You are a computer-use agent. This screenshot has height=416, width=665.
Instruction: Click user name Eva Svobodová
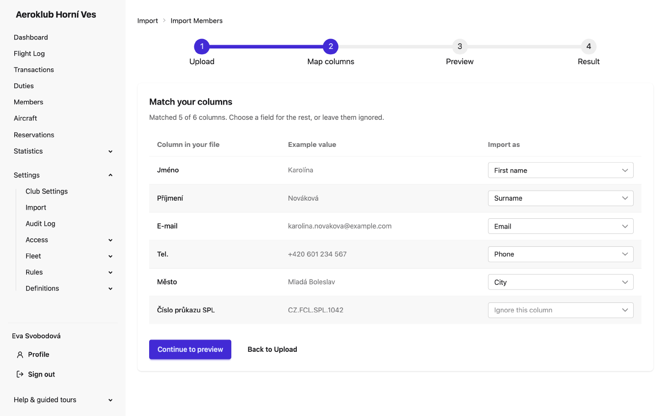(x=36, y=336)
